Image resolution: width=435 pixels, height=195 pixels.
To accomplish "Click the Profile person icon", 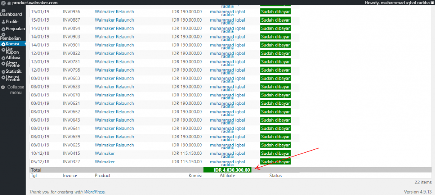I will [3, 22].
